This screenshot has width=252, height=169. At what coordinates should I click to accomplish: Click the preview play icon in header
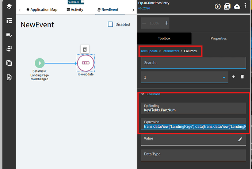pos(218,7)
